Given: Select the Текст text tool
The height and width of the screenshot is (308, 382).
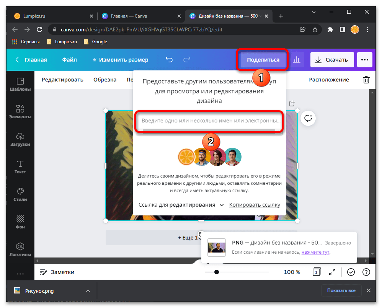Looking at the screenshot, I should pos(20,167).
